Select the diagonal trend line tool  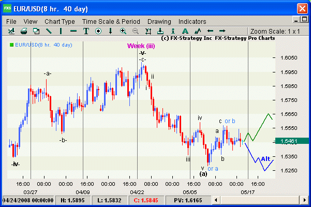(x=49, y=31)
